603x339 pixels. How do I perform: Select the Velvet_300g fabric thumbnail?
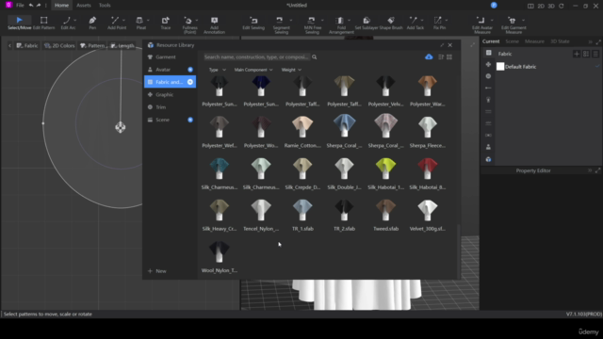pyautogui.click(x=427, y=210)
